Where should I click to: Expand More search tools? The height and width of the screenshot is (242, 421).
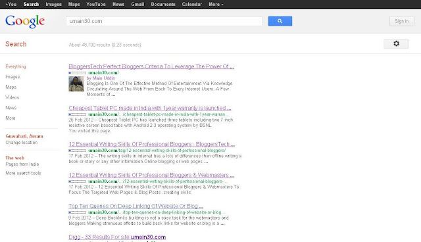[23, 174]
